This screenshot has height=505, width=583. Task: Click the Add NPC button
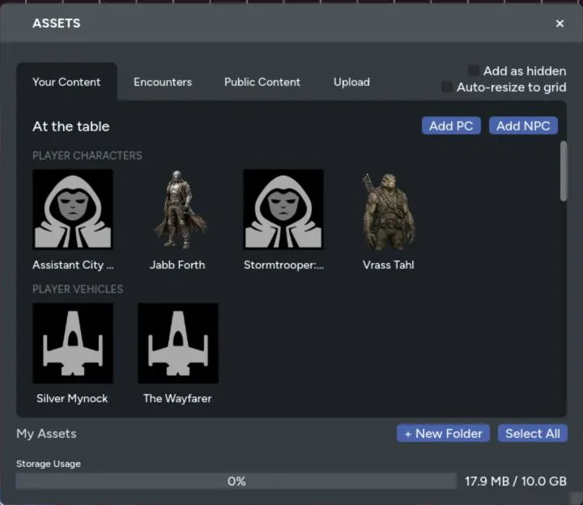click(x=523, y=125)
